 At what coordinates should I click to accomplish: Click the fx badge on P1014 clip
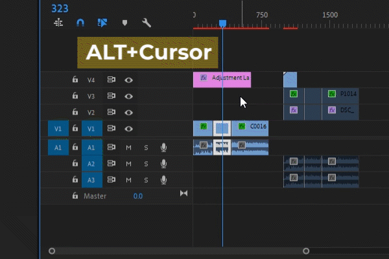click(x=332, y=94)
